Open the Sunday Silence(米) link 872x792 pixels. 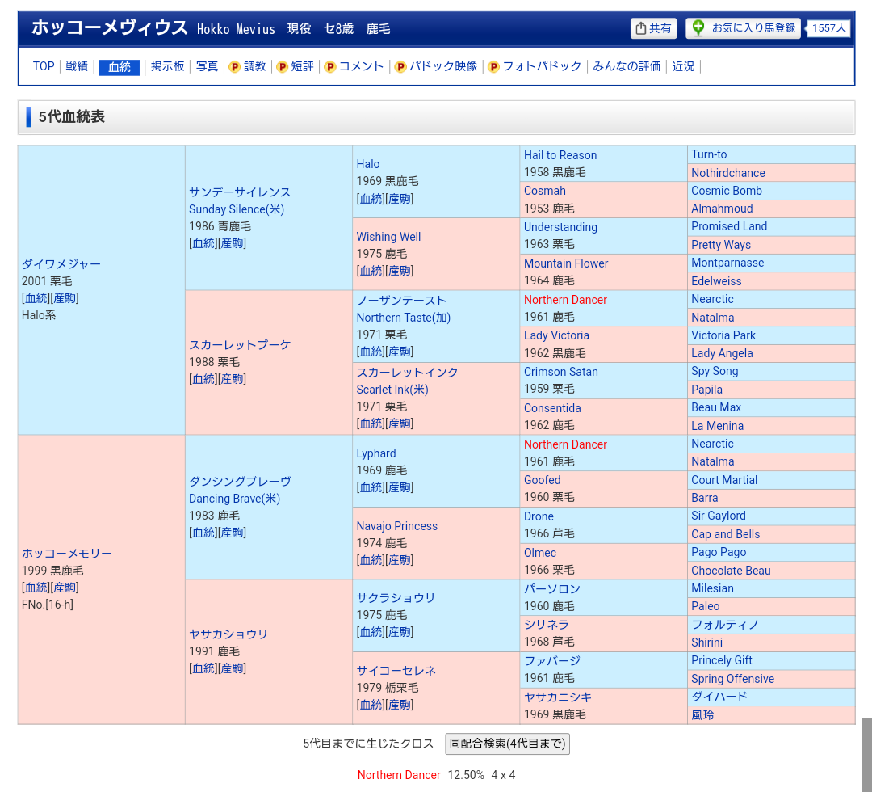coord(237,209)
